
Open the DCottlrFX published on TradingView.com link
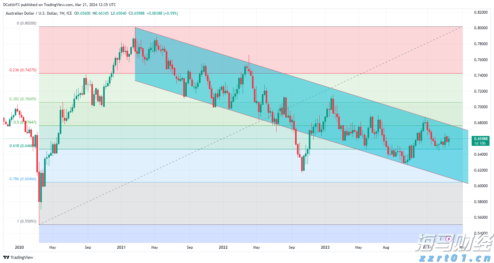(59, 5)
